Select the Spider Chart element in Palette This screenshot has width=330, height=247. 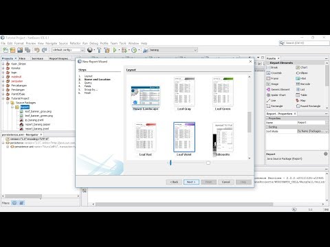[276, 95]
